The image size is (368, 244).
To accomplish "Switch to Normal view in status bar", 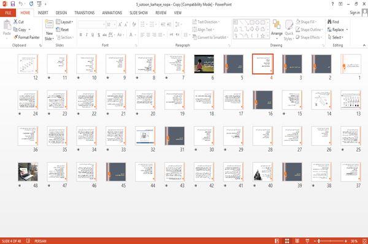I will point(277,241).
